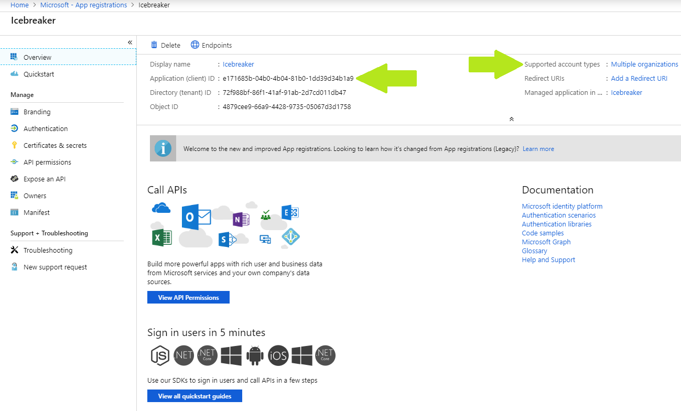Click the Delete trash can icon
Image resolution: width=681 pixels, height=411 pixels.
coord(154,45)
